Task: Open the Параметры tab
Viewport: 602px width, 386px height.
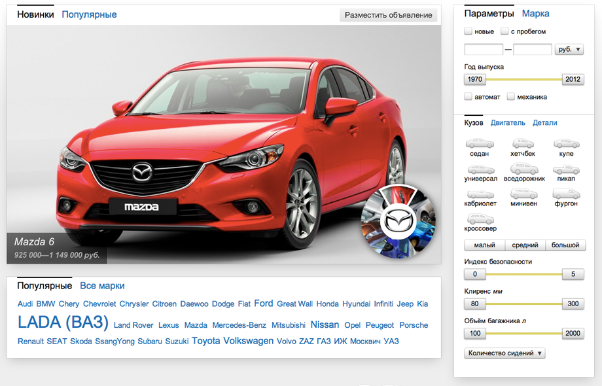Action: (489, 14)
